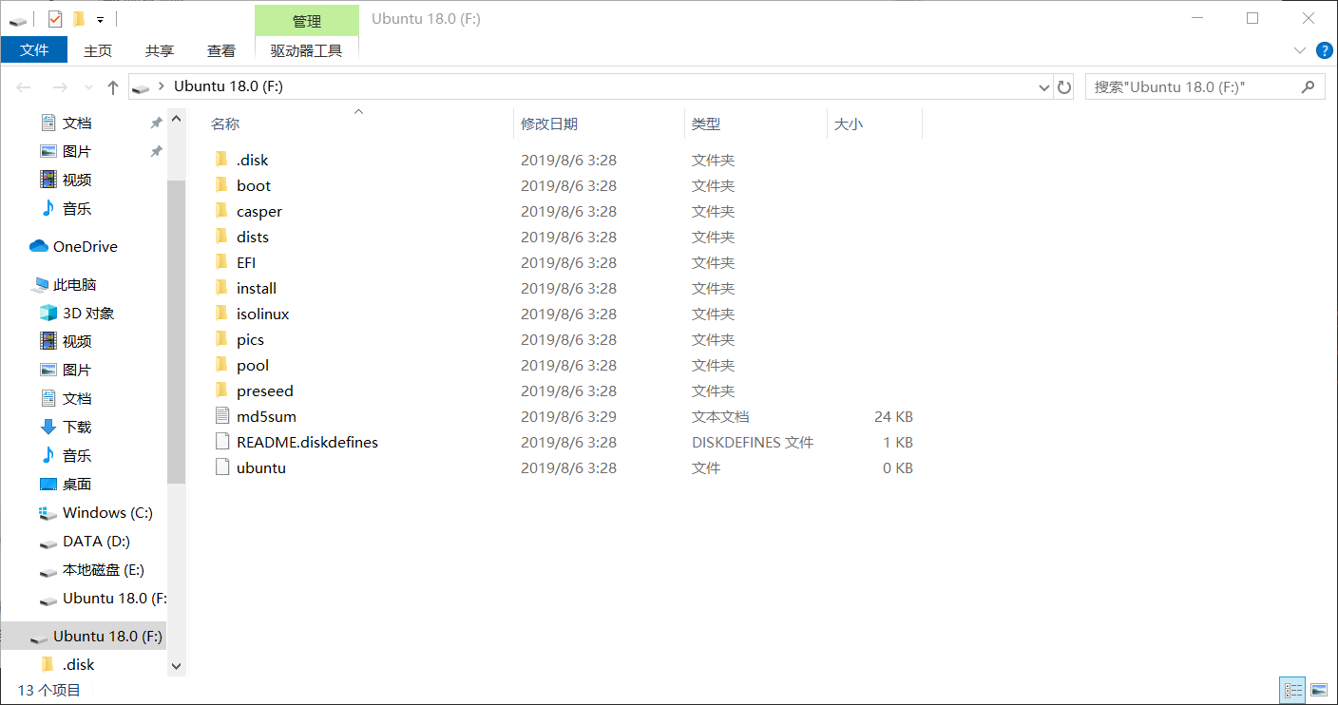Click the forward navigation arrow

tap(60, 87)
